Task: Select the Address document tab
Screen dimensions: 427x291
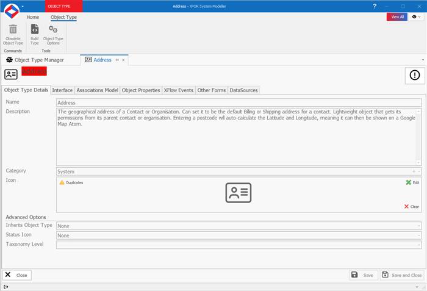Action: [102, 60]
